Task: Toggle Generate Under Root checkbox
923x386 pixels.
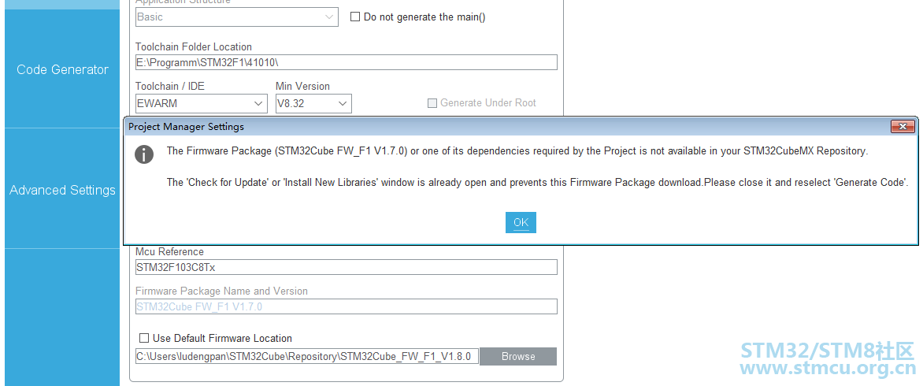Action: tap(432, 103)
